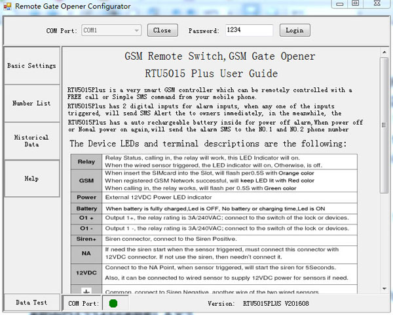This screenshot has height=315, width=393.
Task: Click the Login button
Action: [295, 30]
